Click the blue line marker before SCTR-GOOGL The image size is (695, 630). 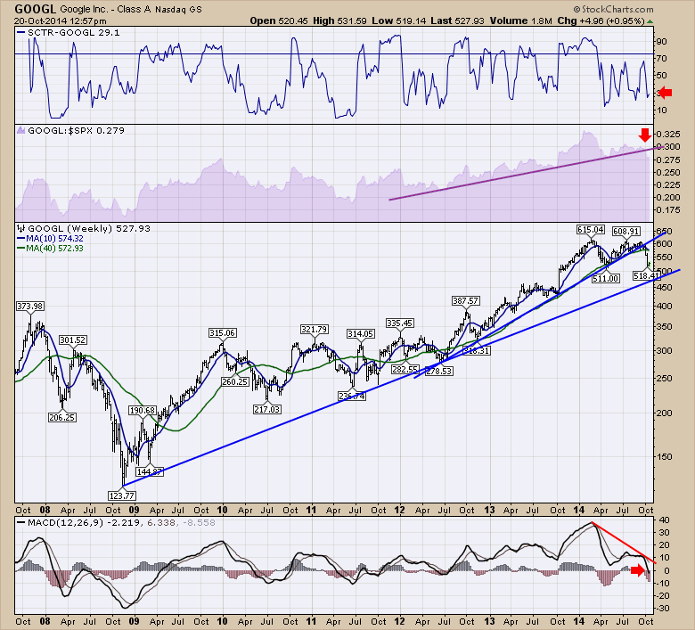20,32
